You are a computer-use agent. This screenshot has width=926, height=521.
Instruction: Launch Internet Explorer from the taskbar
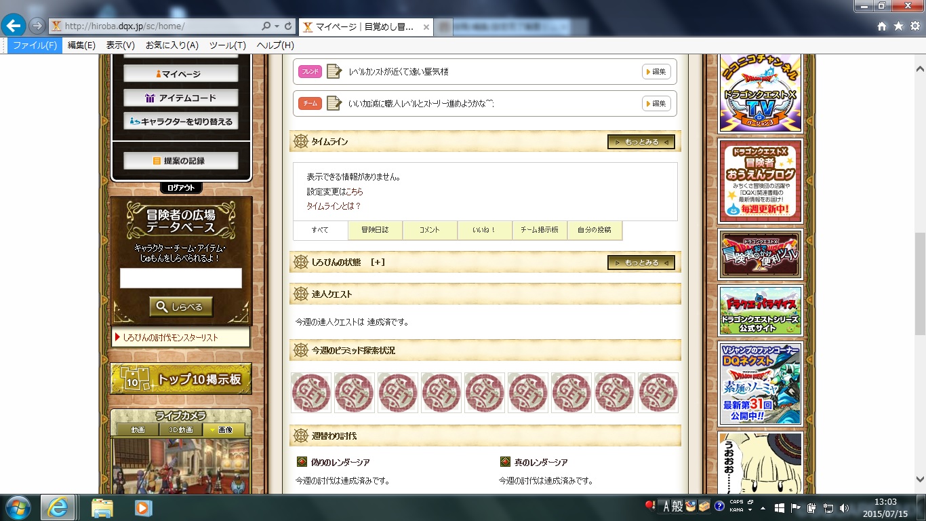point(58,507)
